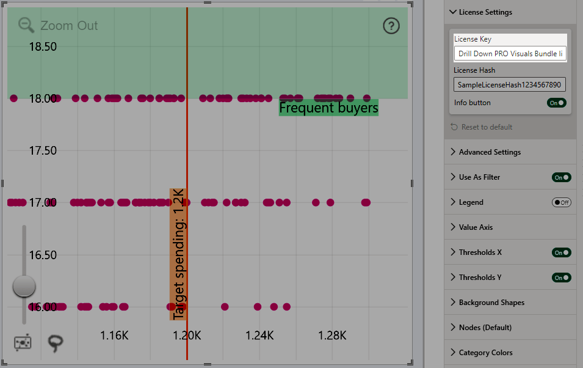
Task: Enable the Legend toggle
Action: [x=561, y=202]
